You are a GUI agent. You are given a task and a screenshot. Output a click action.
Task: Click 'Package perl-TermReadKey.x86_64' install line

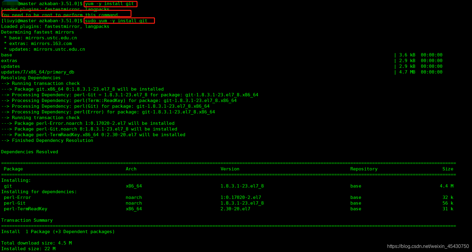(x=93, y=135)
